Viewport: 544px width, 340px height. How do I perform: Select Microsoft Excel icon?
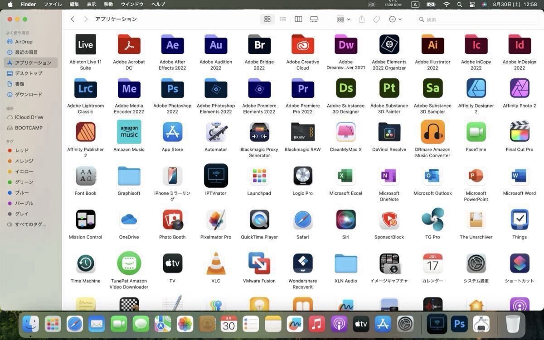[346, 176]
